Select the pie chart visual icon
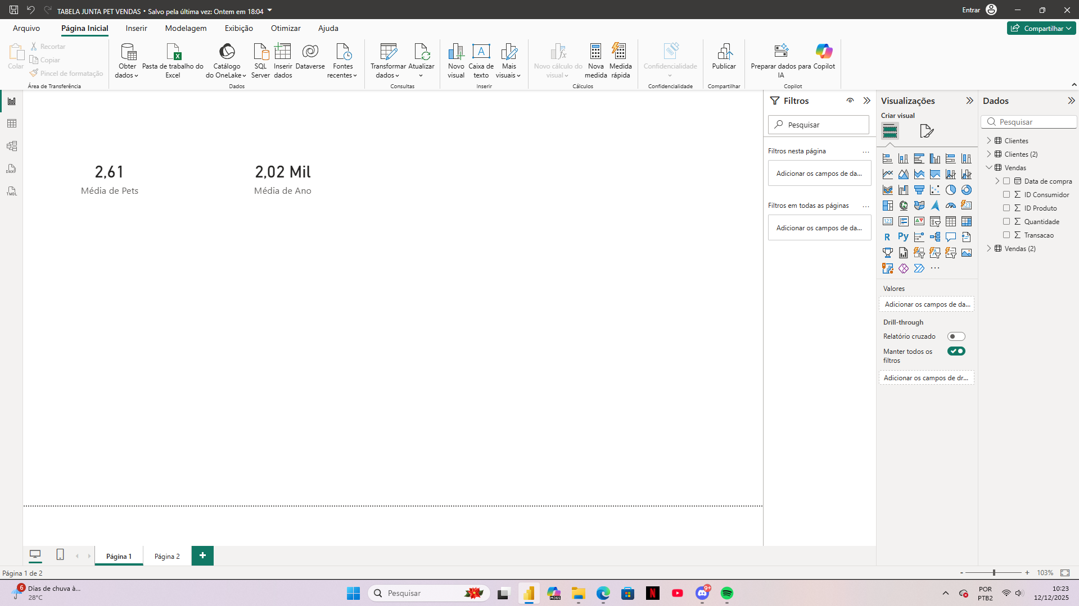This screenshot has height=606, width=1079. point(950,190)
